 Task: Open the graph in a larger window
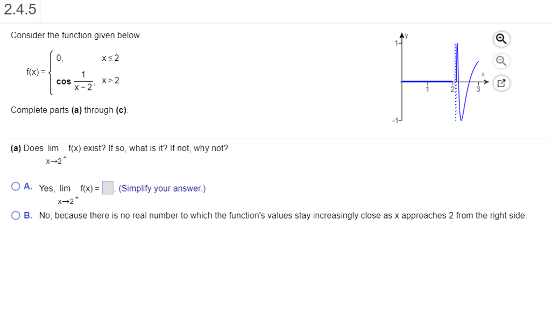click(500, 83)
